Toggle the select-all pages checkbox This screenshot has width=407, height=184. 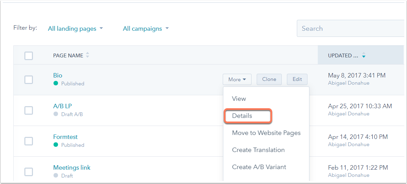click(x=29, y=56)
